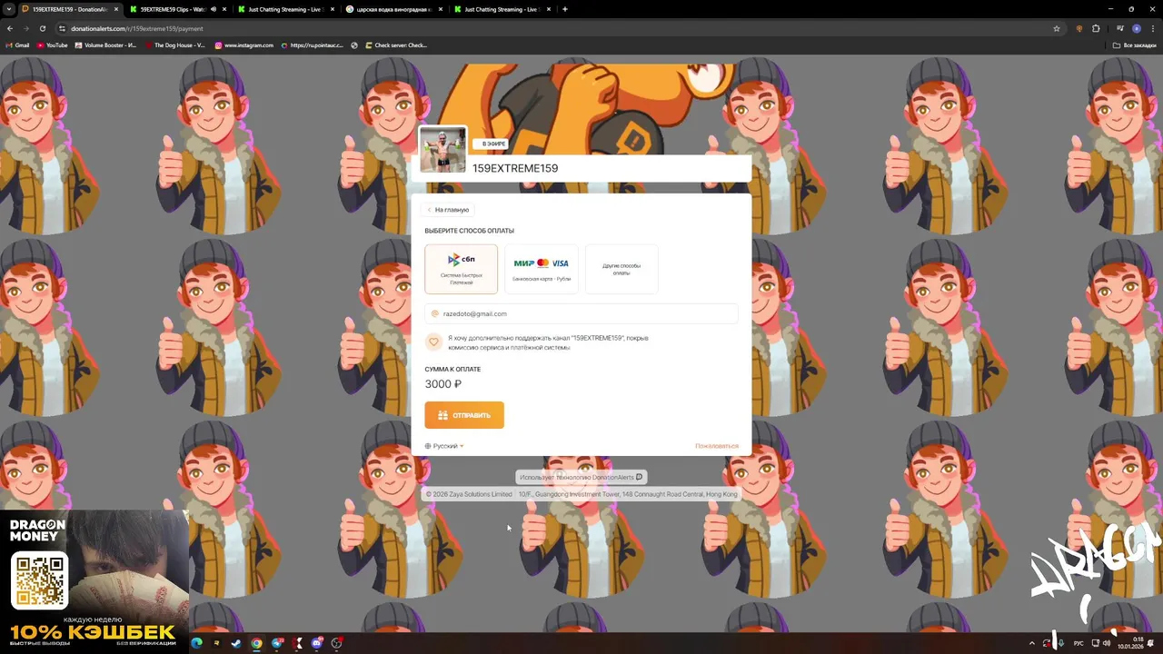Click the Пожаловаться report link
The width and height of the screenshot is (1163, 654).
[x=717, y=446]
